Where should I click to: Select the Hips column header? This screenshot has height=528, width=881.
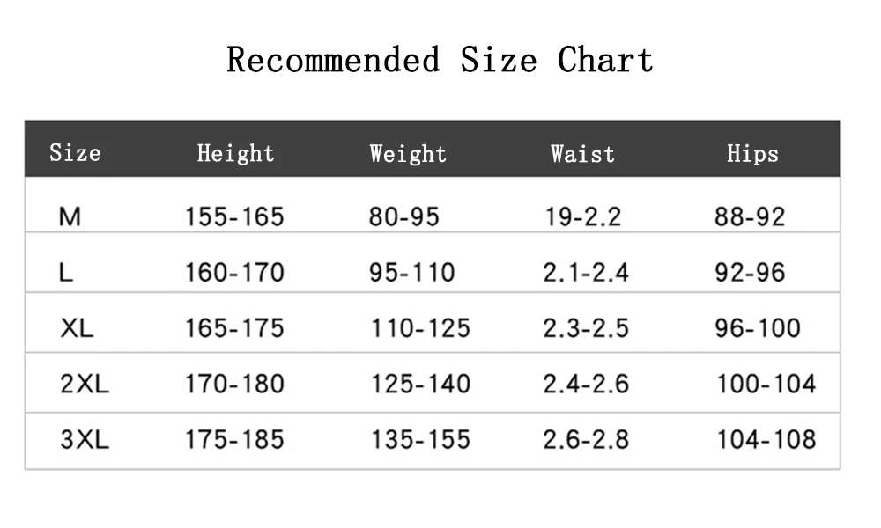coord(753,154)
